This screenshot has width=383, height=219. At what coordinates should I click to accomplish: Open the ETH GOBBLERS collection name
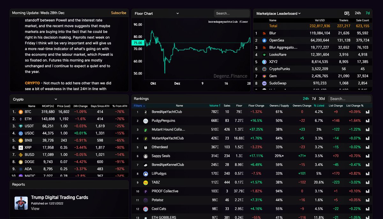(164, 217)
